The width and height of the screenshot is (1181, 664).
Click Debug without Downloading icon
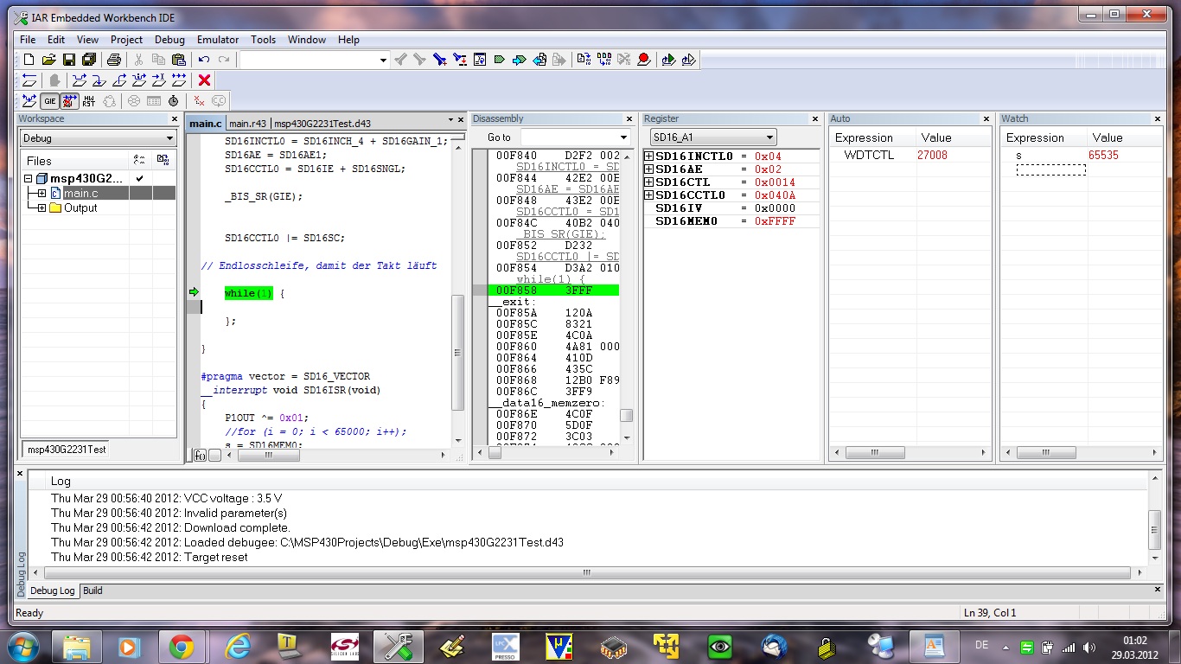click(688, 60)
